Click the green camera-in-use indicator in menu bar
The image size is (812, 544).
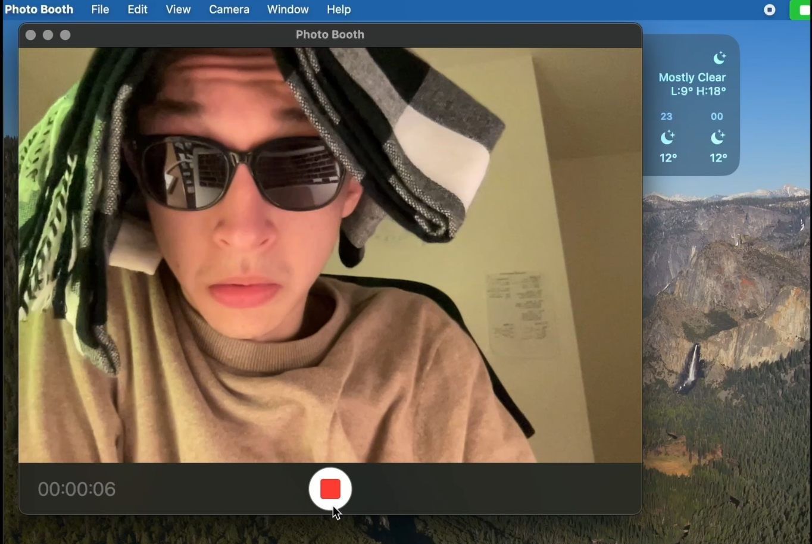[x=801, y=10]
